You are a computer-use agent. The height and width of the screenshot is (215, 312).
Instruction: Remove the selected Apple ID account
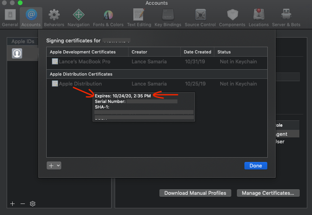pos(23,204)
